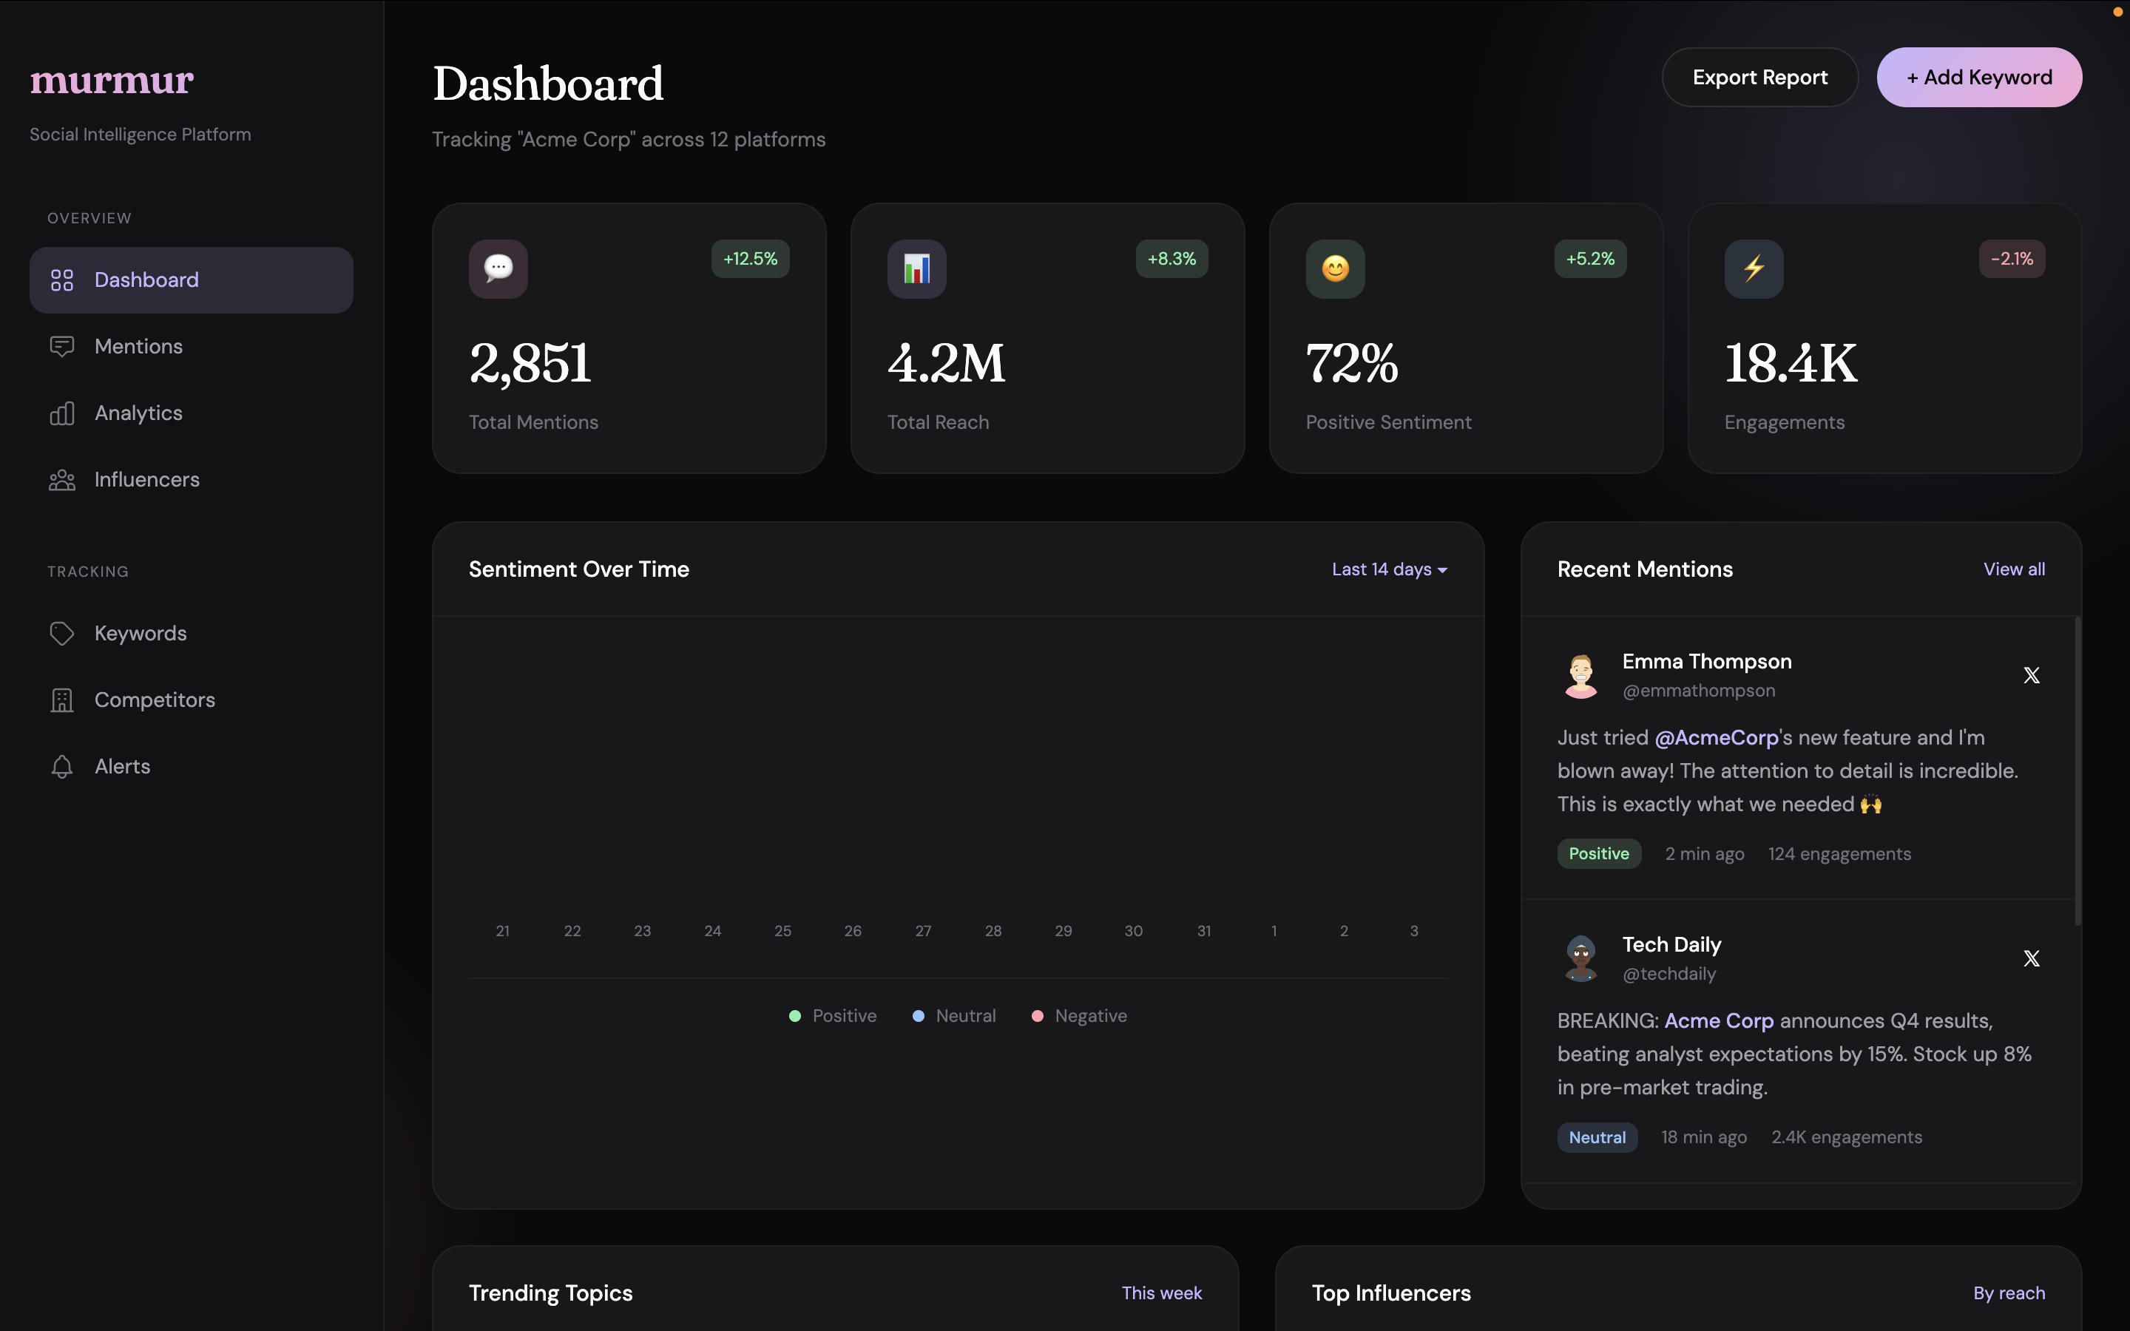Image resolution: width=2130 pixels, height=1331 pixels.
Task: Click the Influencers people icon
Action: coord(61,480)
